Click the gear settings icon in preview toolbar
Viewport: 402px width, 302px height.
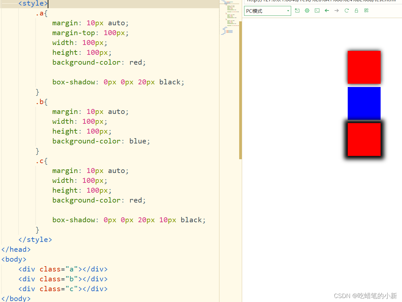pyautogui.click(x=307, y=11)
